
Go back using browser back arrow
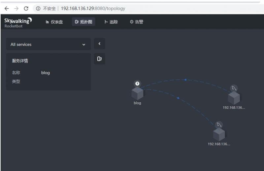coord(7,9)
